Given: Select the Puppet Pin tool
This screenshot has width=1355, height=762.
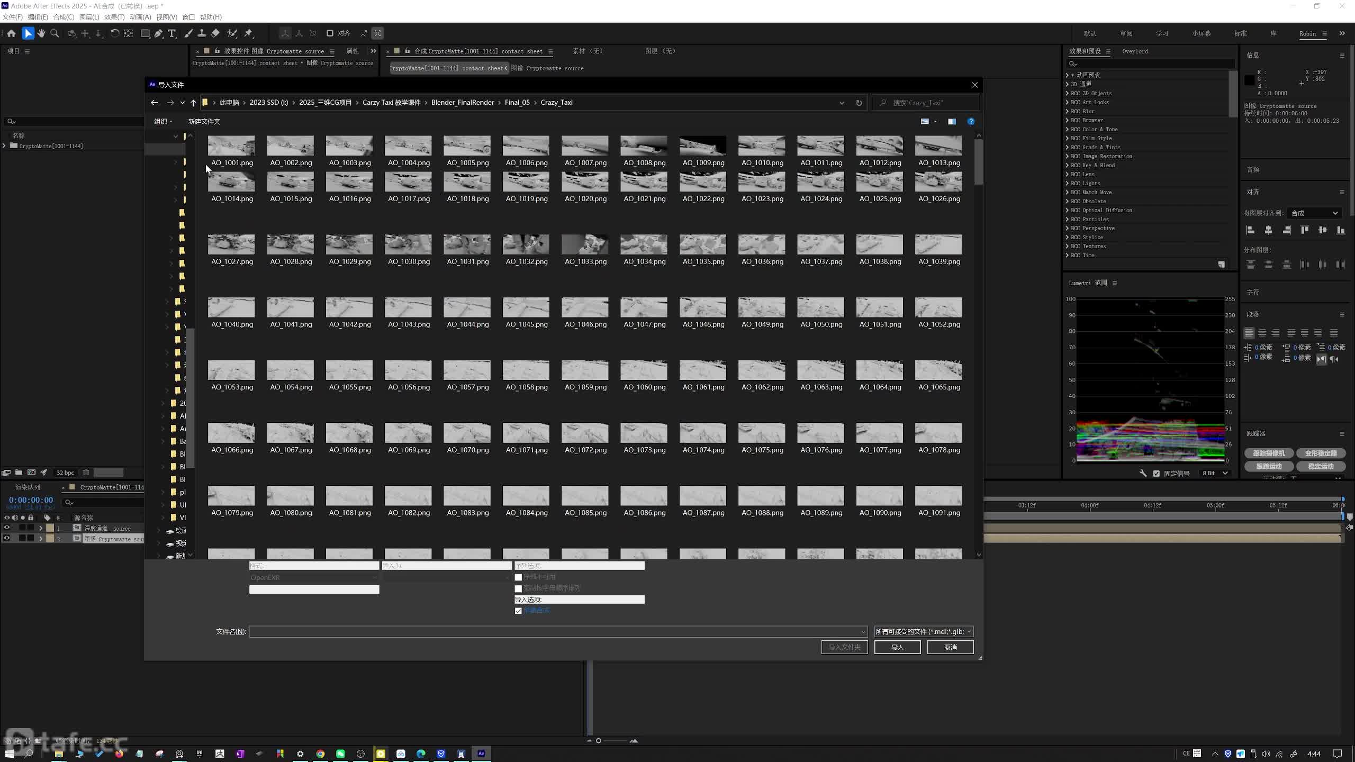Looking at the screenshot, I should 248,33.
